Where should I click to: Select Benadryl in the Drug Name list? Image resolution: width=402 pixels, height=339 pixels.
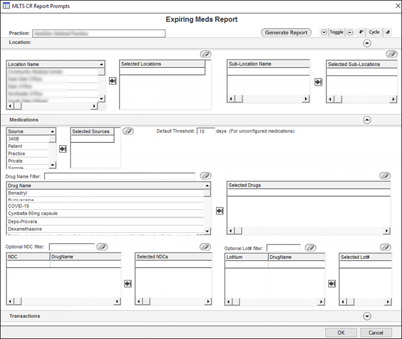(x=105, y=193)
